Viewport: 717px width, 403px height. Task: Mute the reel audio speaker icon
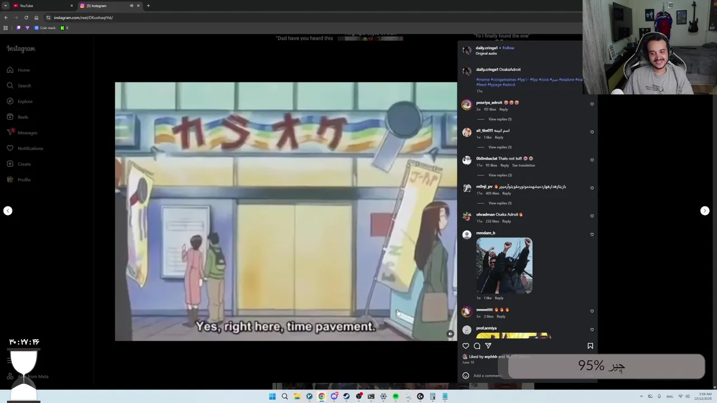pos(450,334)
